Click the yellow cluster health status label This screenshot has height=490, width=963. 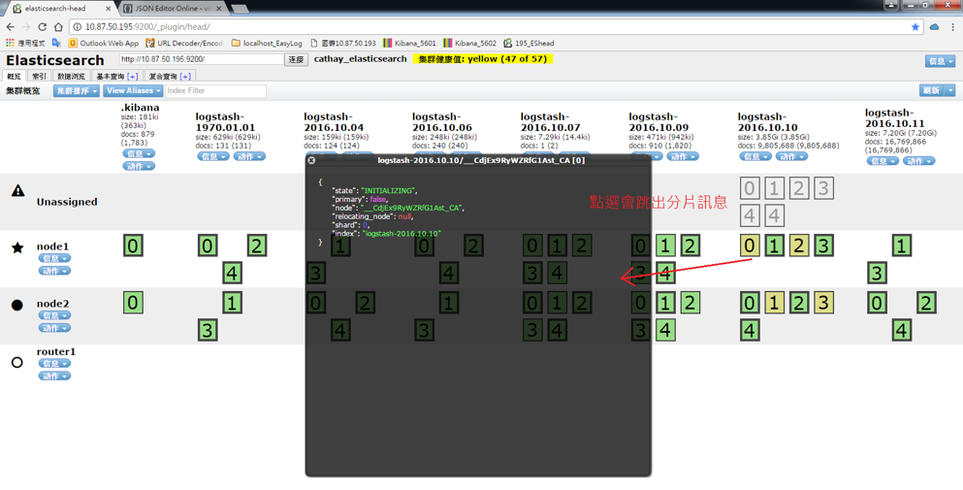483,59
